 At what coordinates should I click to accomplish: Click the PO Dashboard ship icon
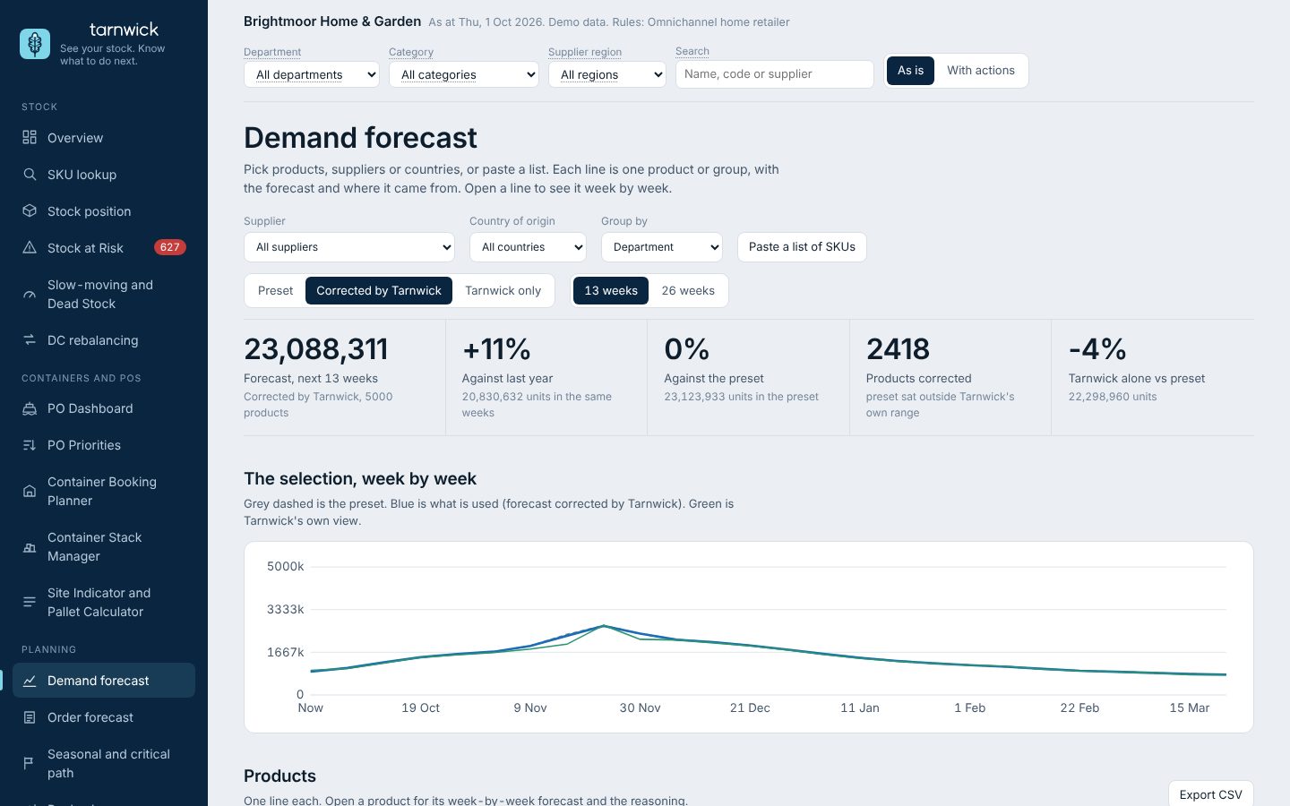[30, 408]
